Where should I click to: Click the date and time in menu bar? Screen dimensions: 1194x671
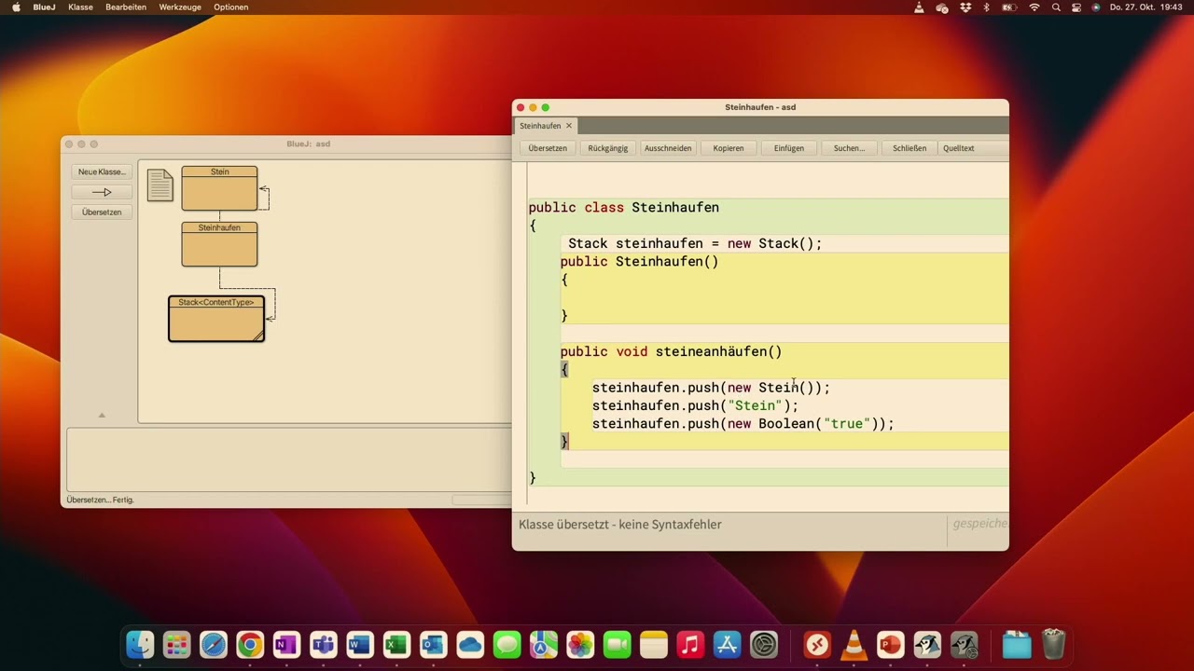[x=1145, y=7]
